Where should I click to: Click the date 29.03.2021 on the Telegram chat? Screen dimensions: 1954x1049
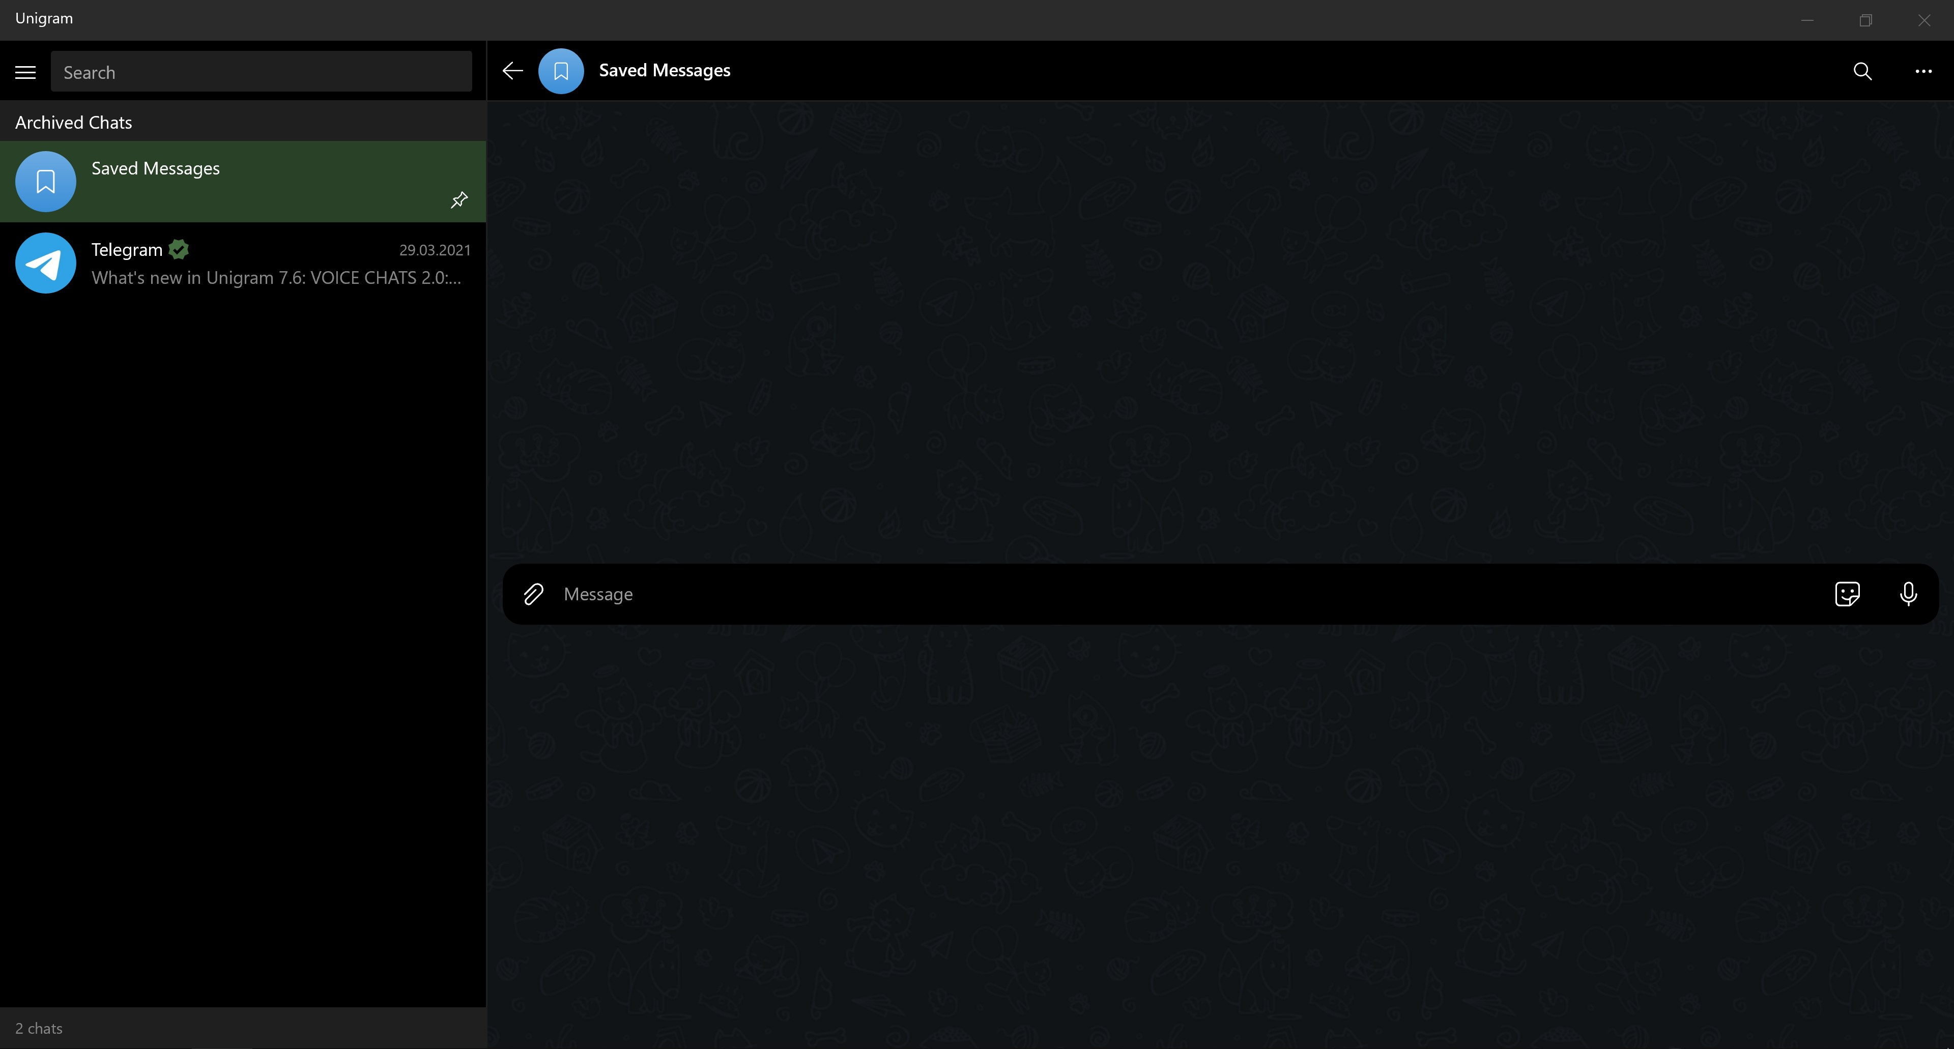(435, 250)
